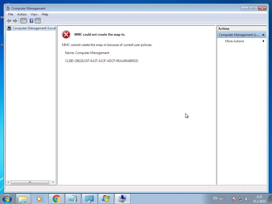
Task: Click the Actions pane header
Action: click(242, 29)
